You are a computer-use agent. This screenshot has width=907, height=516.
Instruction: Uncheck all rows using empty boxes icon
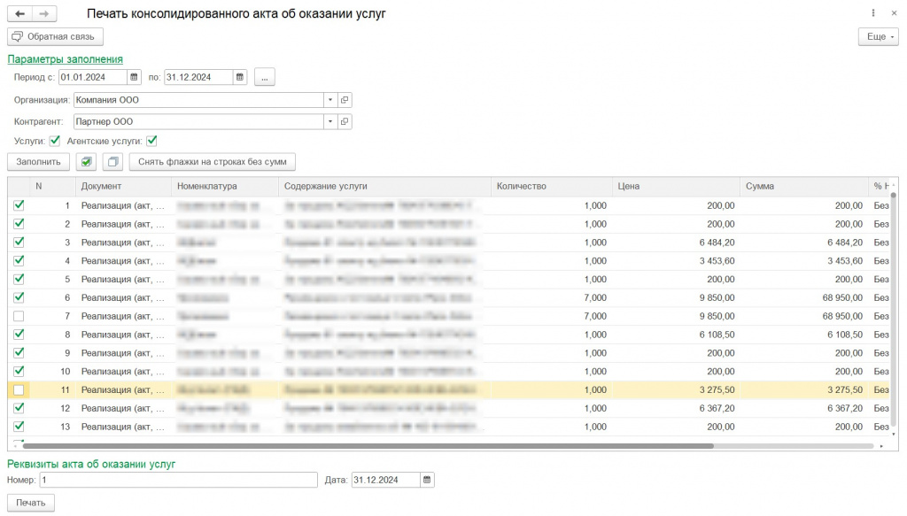pos(112,162)
